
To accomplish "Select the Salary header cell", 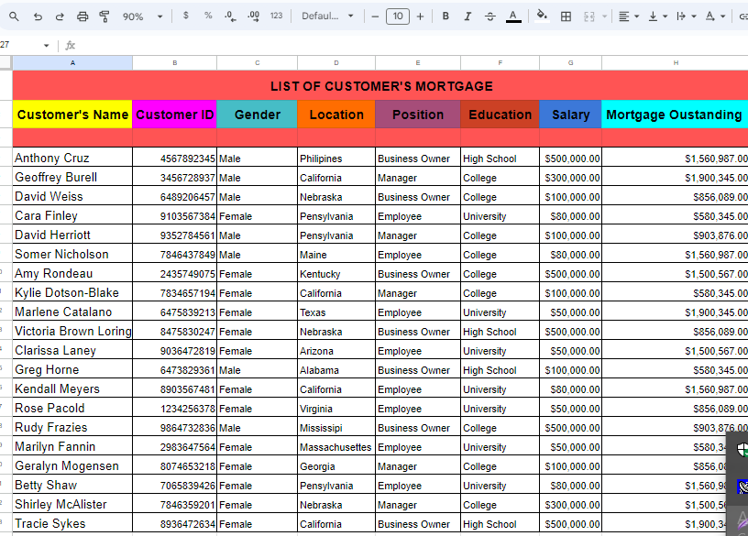I will pyautogui.click(x=570, y=115).
